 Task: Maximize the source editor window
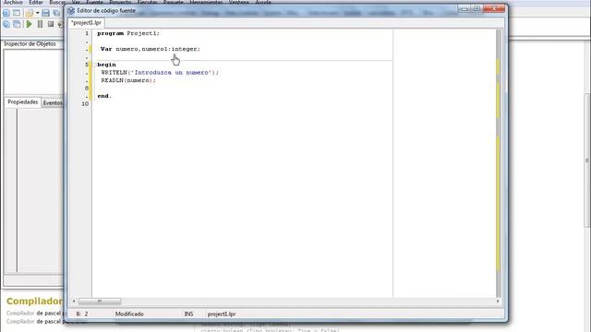click(476, 8)
